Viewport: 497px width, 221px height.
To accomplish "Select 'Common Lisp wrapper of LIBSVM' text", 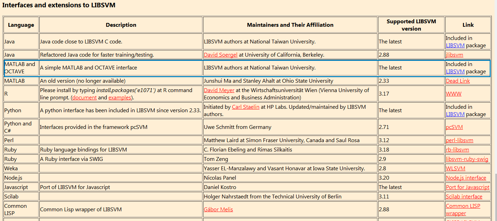I will [x=81, y=209].
